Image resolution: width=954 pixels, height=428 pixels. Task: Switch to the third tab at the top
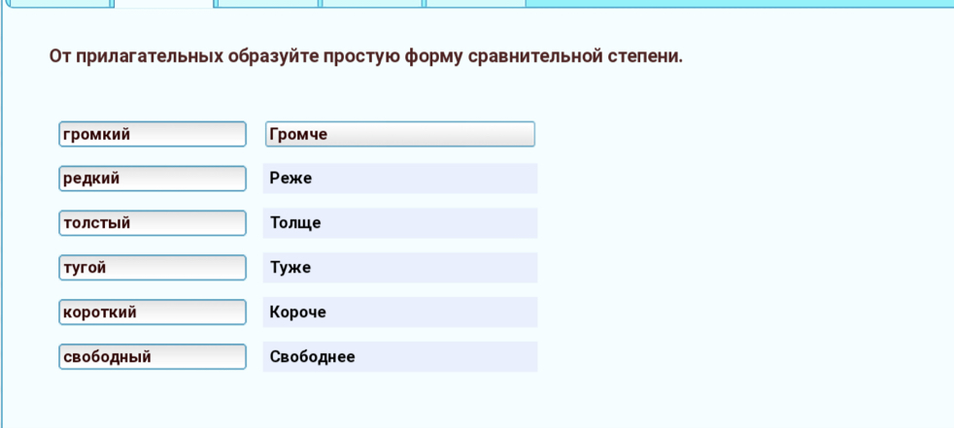coord(268,3)
